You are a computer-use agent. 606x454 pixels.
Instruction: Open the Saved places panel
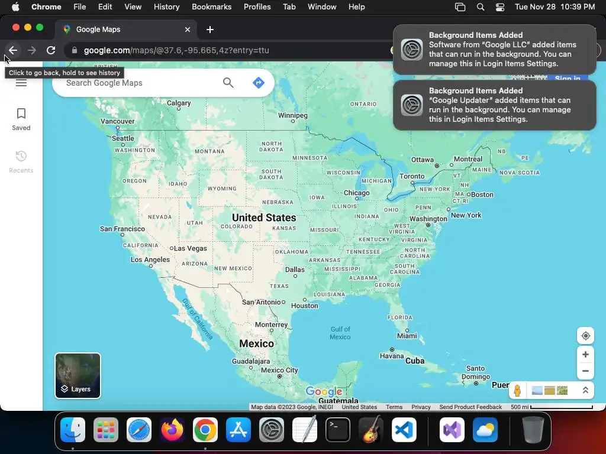pyautogui.click(x=21, y=119)
